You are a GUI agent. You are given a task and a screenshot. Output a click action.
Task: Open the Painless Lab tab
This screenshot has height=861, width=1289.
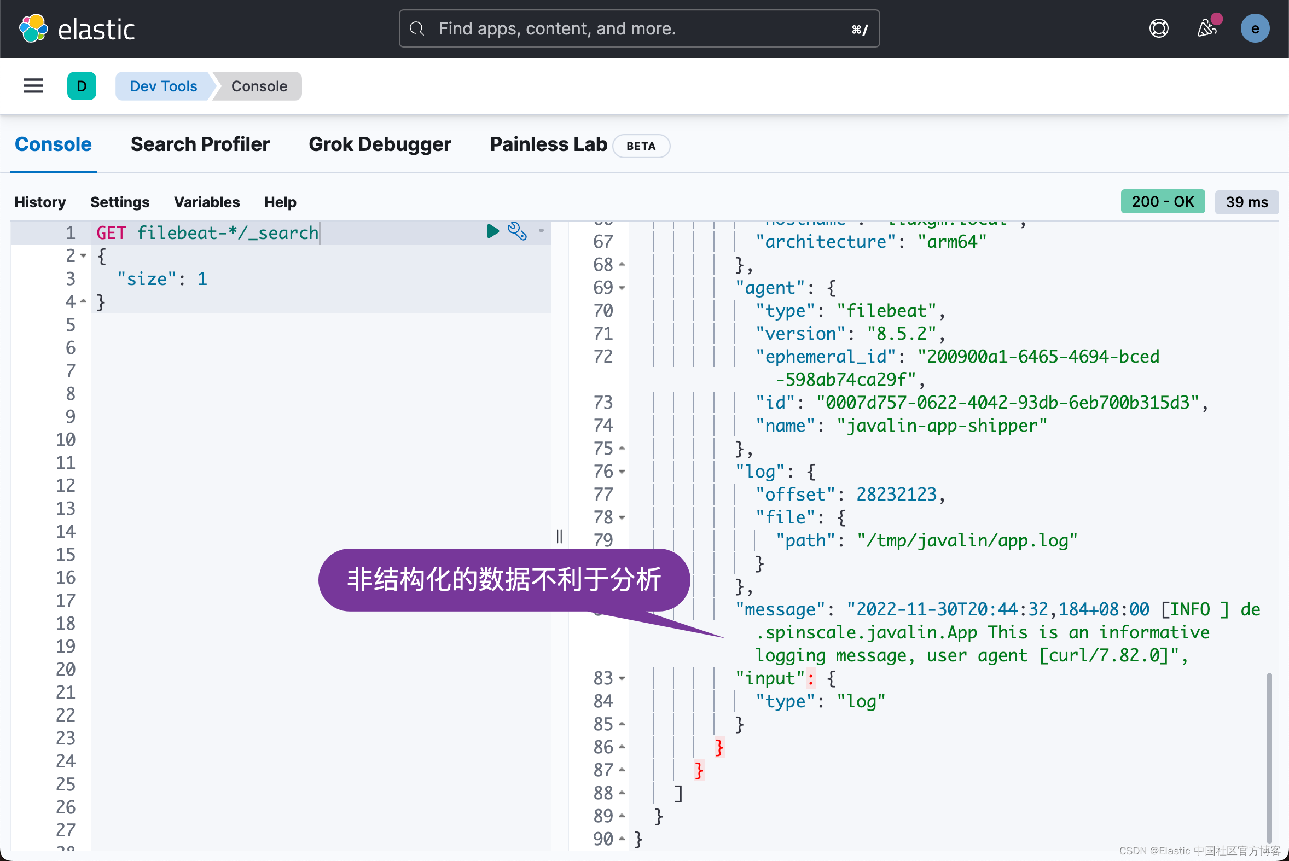(x=548, y=144)
